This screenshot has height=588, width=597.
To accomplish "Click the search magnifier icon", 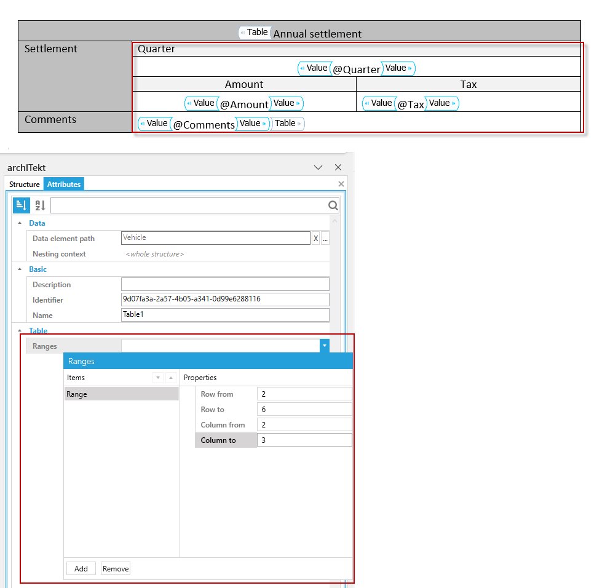I will [x=333, y=205].
